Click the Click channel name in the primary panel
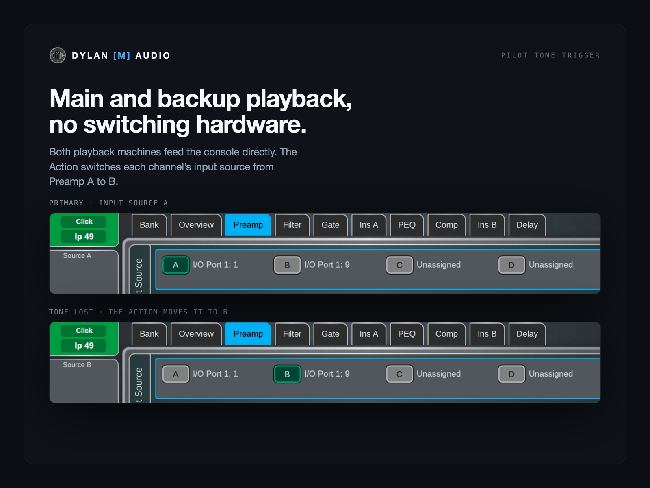650x488 pixels. point(84,222)
